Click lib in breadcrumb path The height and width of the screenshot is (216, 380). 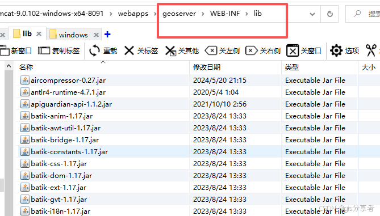click(x=258, y=13)
